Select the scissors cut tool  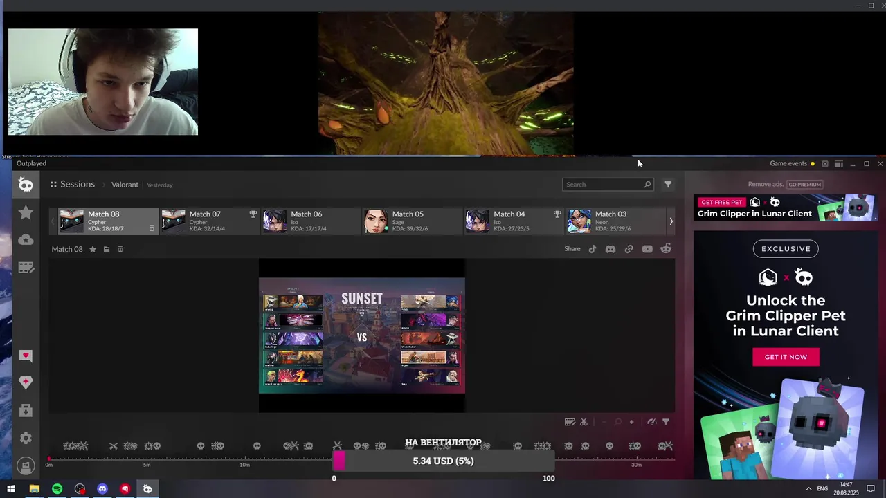click(x=584, y=422)
